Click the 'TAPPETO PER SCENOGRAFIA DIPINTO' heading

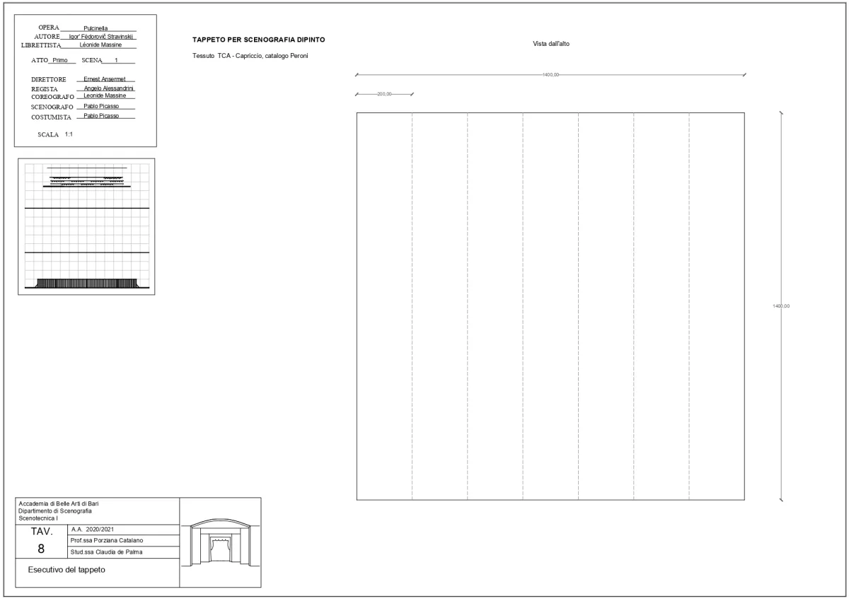tap(258, 39)
